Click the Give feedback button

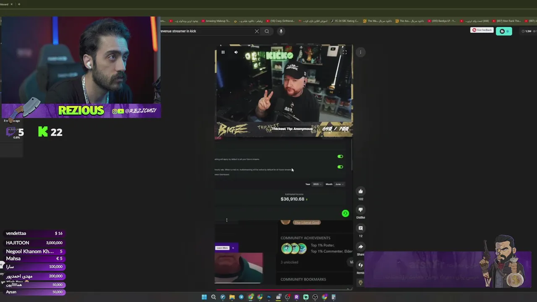click(482, 30)
